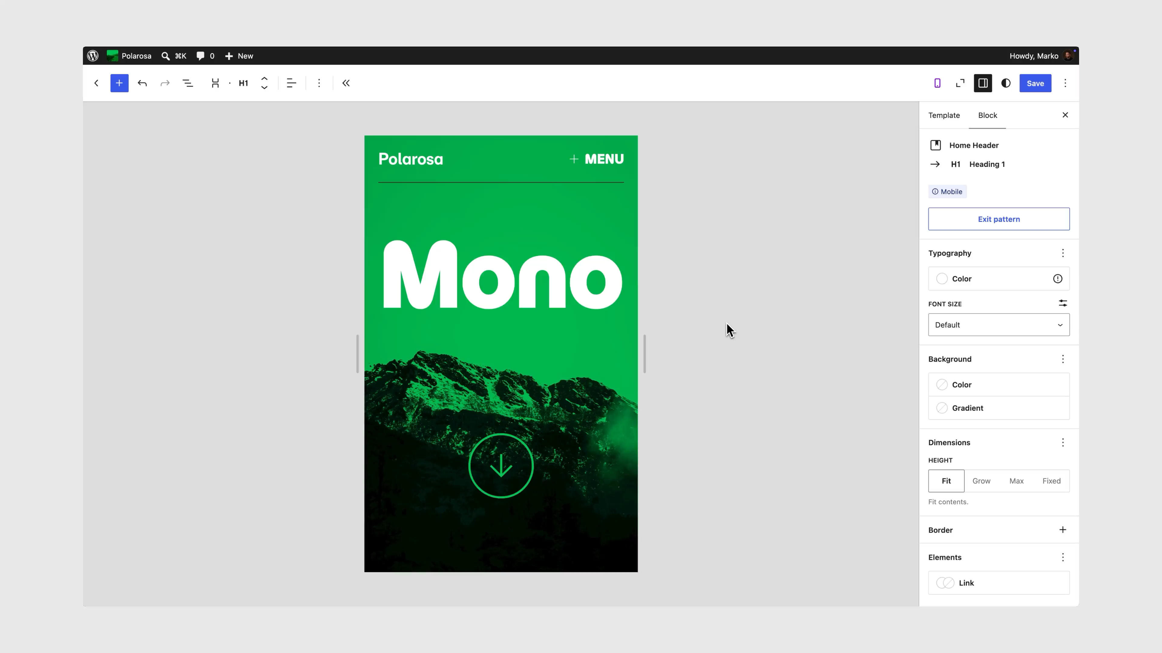Image resolution: width=1162 pixels, height=653 pixels.
Task: Open the Styles half-circle icon
Action: click(1006, 83)
